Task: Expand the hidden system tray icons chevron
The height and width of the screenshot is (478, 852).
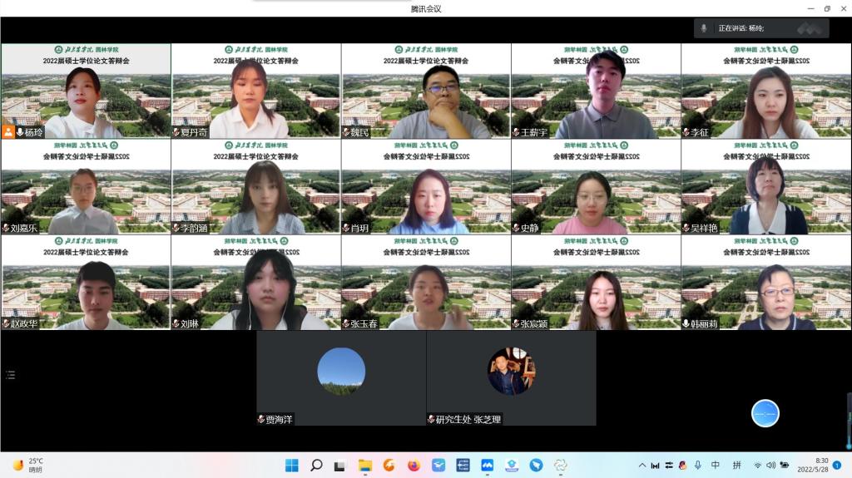Action: (x=641, y=465)
